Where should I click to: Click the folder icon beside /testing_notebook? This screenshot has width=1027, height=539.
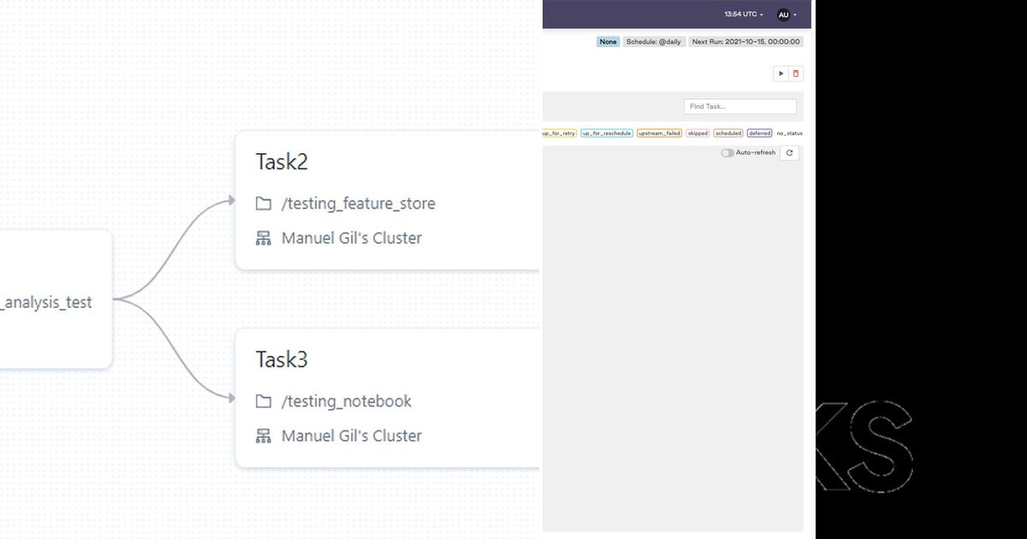point(263,401)
